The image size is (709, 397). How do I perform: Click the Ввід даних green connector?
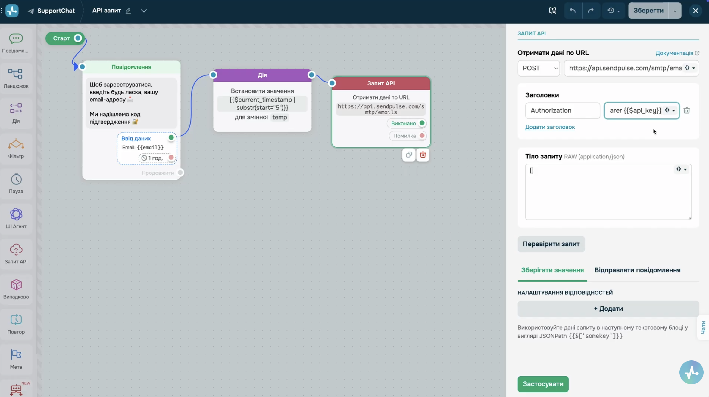point(171,138)
